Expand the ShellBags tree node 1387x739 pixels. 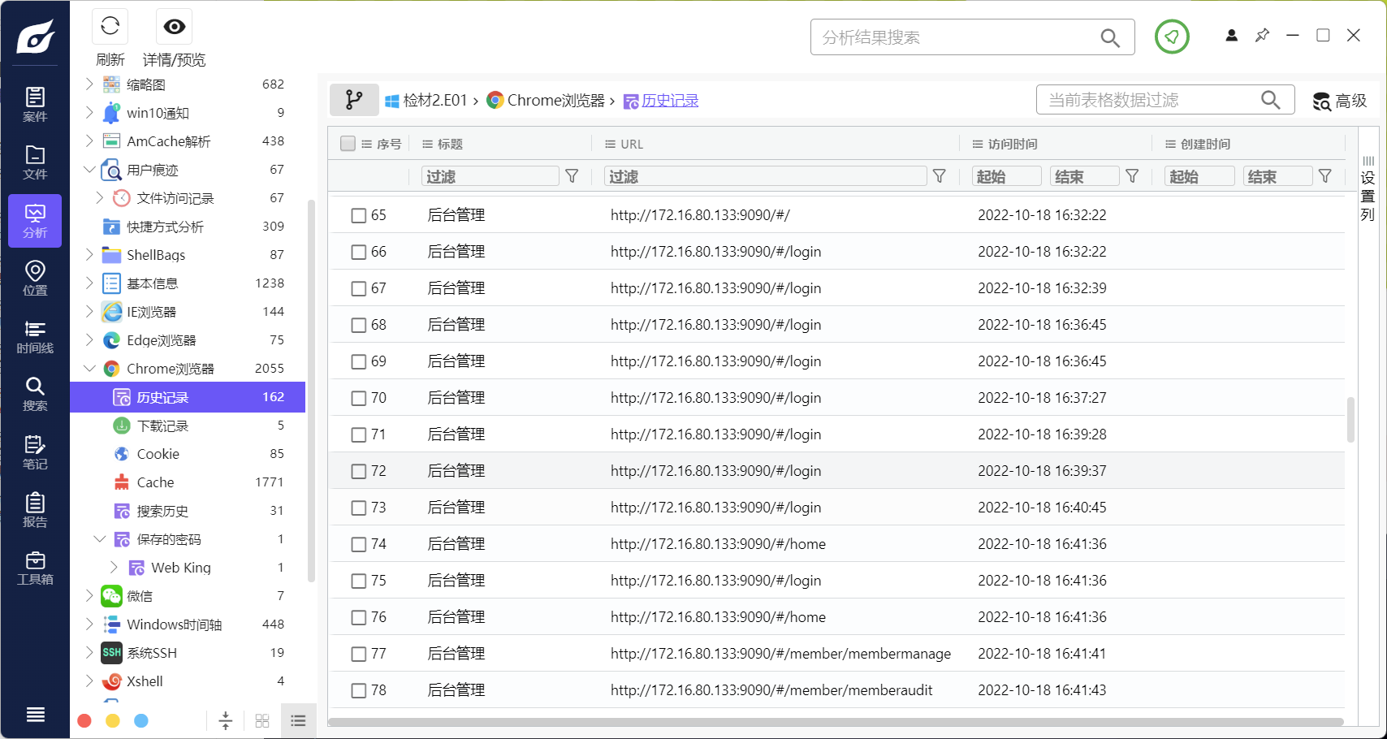coord(89,255)
